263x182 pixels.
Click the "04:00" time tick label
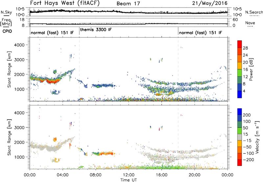pyautogui.click(x=63, y=175)
